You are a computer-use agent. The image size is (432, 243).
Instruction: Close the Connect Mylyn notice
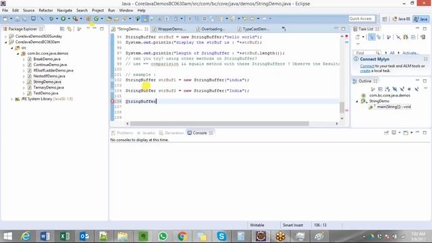pos(426,59)
